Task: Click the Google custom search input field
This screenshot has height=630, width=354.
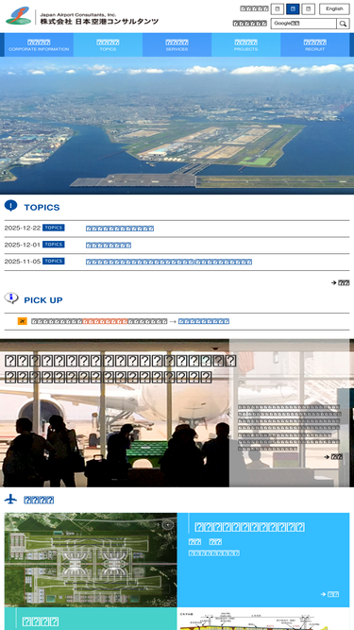Action: click(x=304, y=24)
